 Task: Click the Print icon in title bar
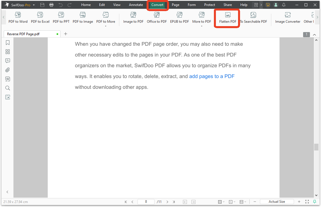(51, 5)
